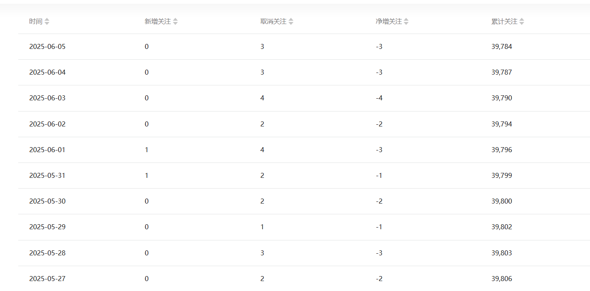The height and width of the screenshot is (291, 590).
Task: Select the 2025-05-27 date cell
Action: coord(47,279)
